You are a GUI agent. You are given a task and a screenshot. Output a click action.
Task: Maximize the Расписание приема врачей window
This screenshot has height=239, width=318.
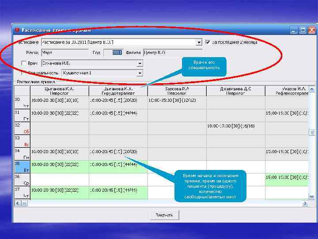click(303, 30)
